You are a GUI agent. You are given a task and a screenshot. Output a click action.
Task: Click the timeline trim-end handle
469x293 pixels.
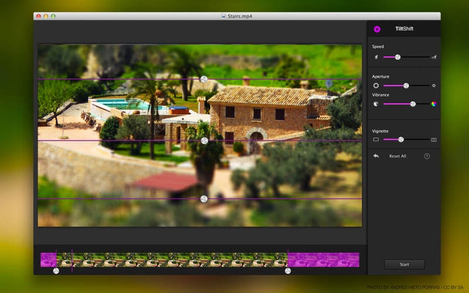(x=288, y=271)
